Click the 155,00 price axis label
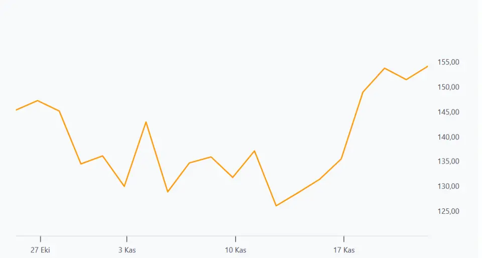The width and height of the screenshot is (482, 258). [448, 62]
